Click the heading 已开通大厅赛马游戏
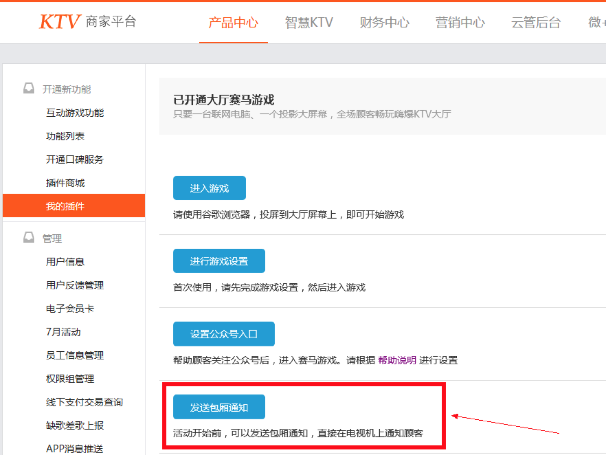This screenshot has height=455, width=606. [x=223, y=100]
